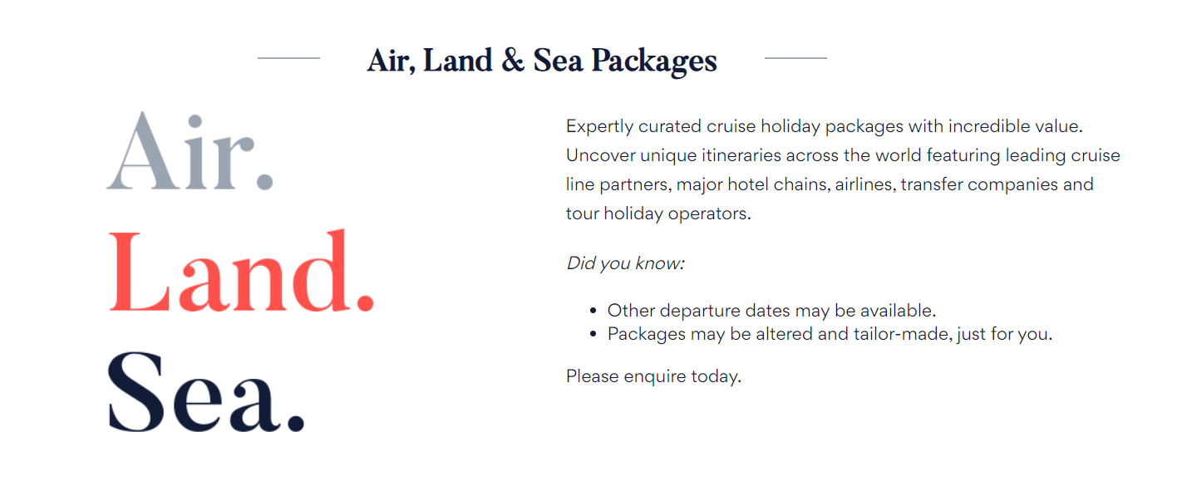Click the navy period after 'Sea'
1182x486 pixels.
click(x=295, y=423)
